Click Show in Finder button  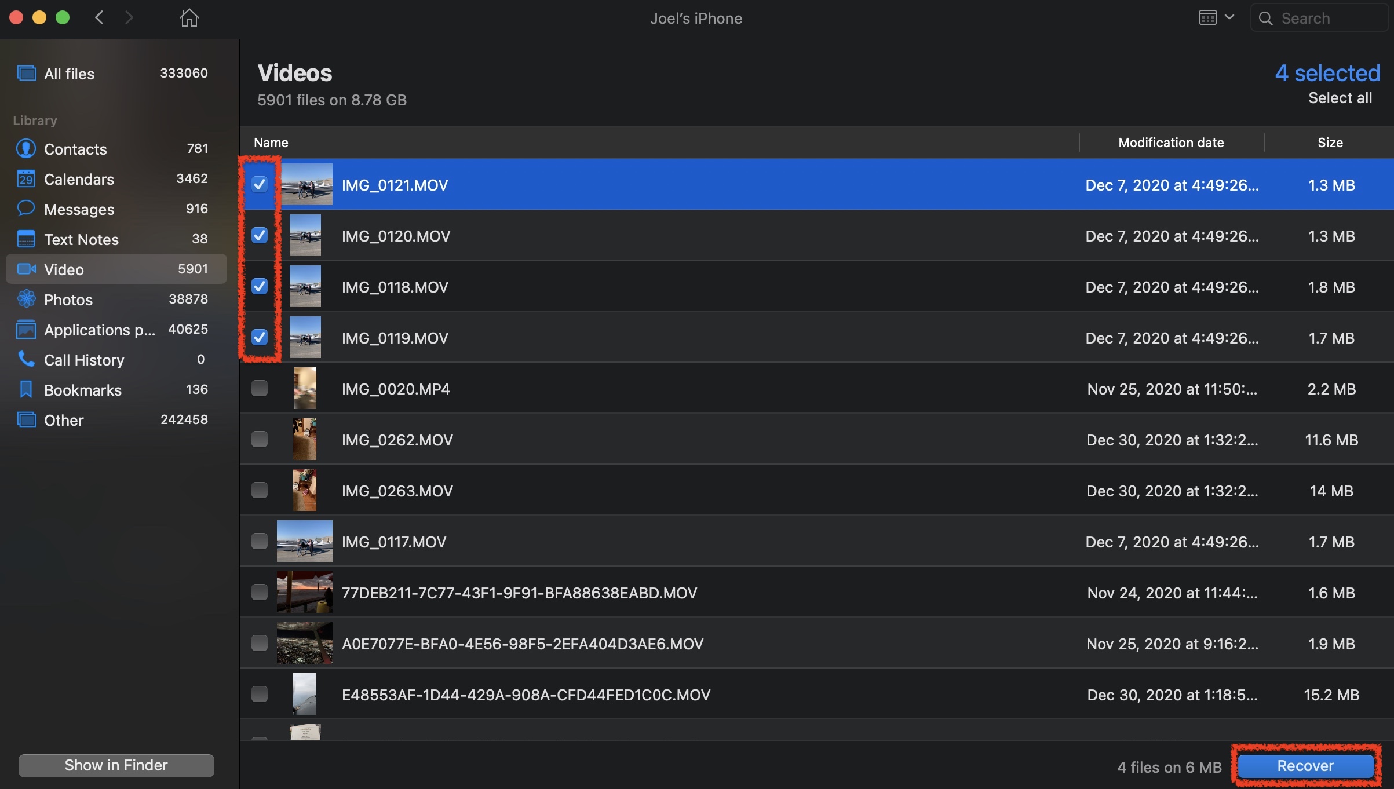[x=116, y=765]
